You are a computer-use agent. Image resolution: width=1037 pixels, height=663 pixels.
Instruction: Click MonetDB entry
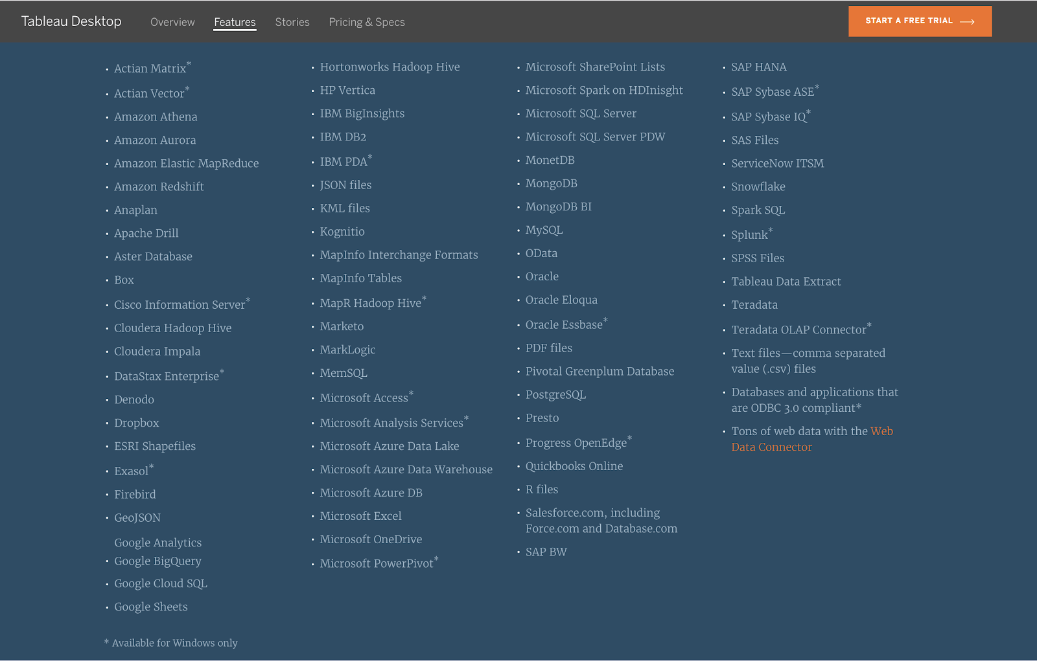(x=550, y=160)
